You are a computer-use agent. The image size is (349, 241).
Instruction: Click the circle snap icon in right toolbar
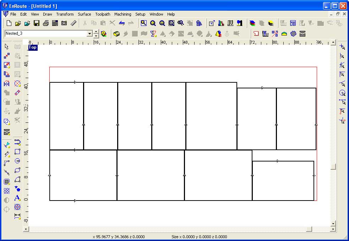pyautogui.click(x=342, y=93)
